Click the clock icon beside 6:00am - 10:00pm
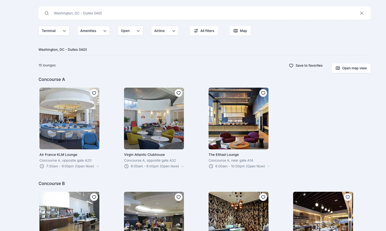 click(x=211, y=166)
